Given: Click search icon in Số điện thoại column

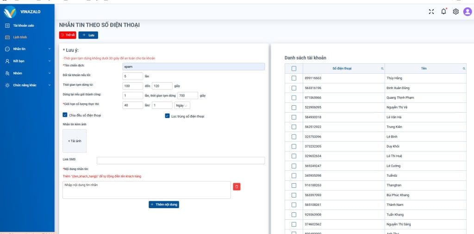Looking at the screenshot, I should click(x=382, y=68).
